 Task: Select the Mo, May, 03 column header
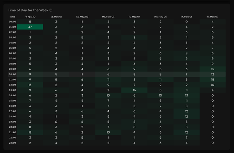tap(108, 17)
